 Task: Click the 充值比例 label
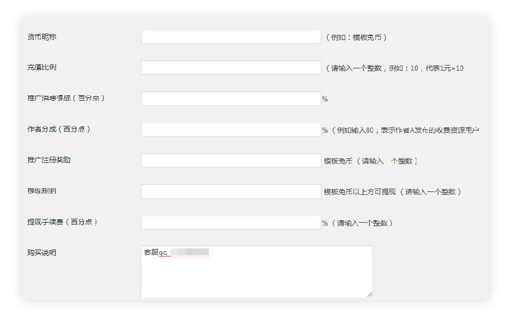click(x=42, y=67)
